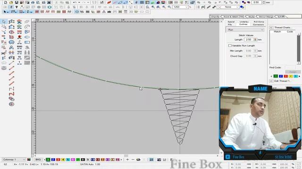Travel by 1000 stitches icon
The image size is (302, 169).
19,47
